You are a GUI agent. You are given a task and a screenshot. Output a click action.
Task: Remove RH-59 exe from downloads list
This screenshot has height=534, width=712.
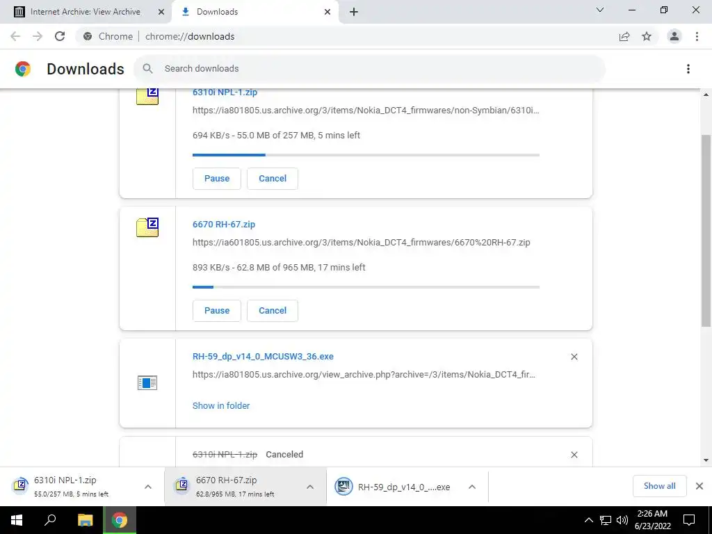(x=574, y=357)
